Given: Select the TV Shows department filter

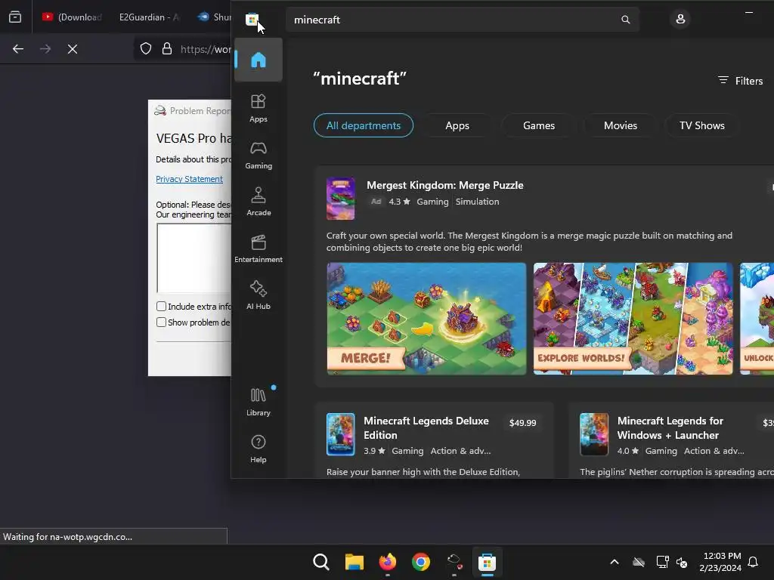Looking at the screenshot, I should point(702,126).
